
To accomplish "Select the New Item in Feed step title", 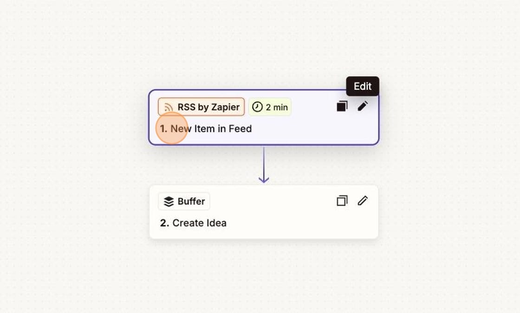I will (211, 128).
